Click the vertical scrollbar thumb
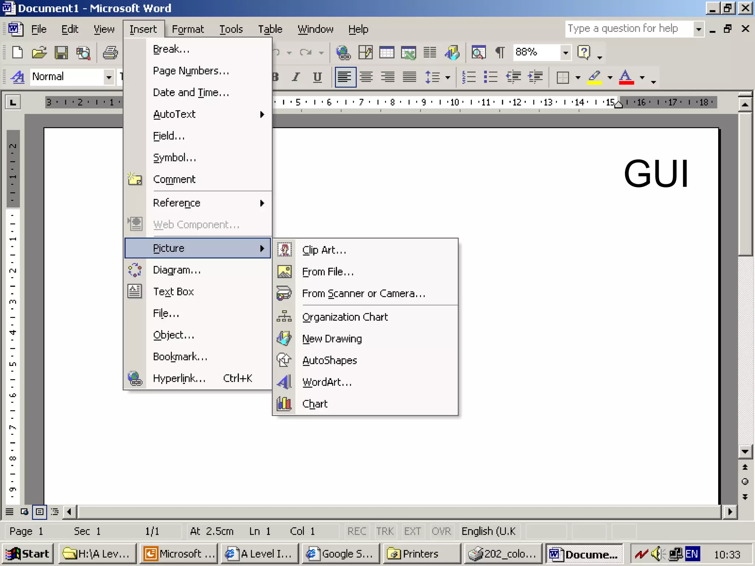The width and height of the screenshot is (755, 566). pyautogui.click(x=745, y=184)
